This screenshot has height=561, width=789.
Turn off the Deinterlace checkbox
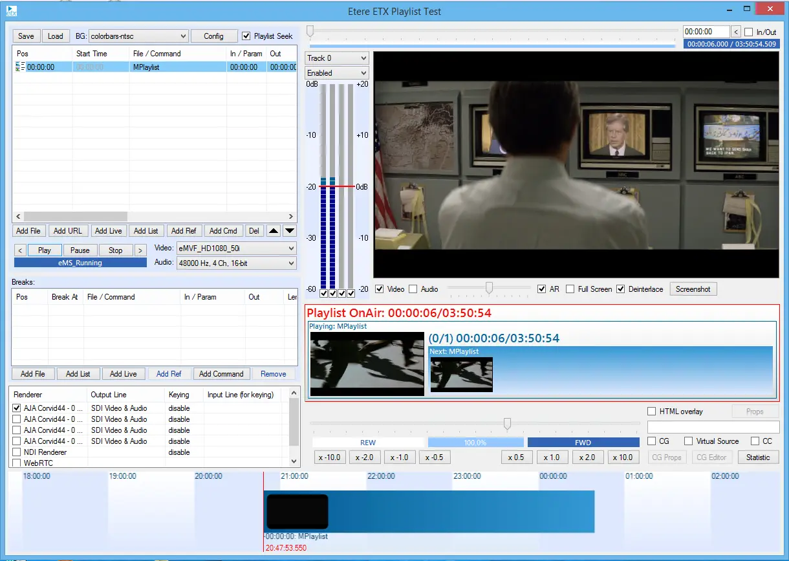click(621, 289)
